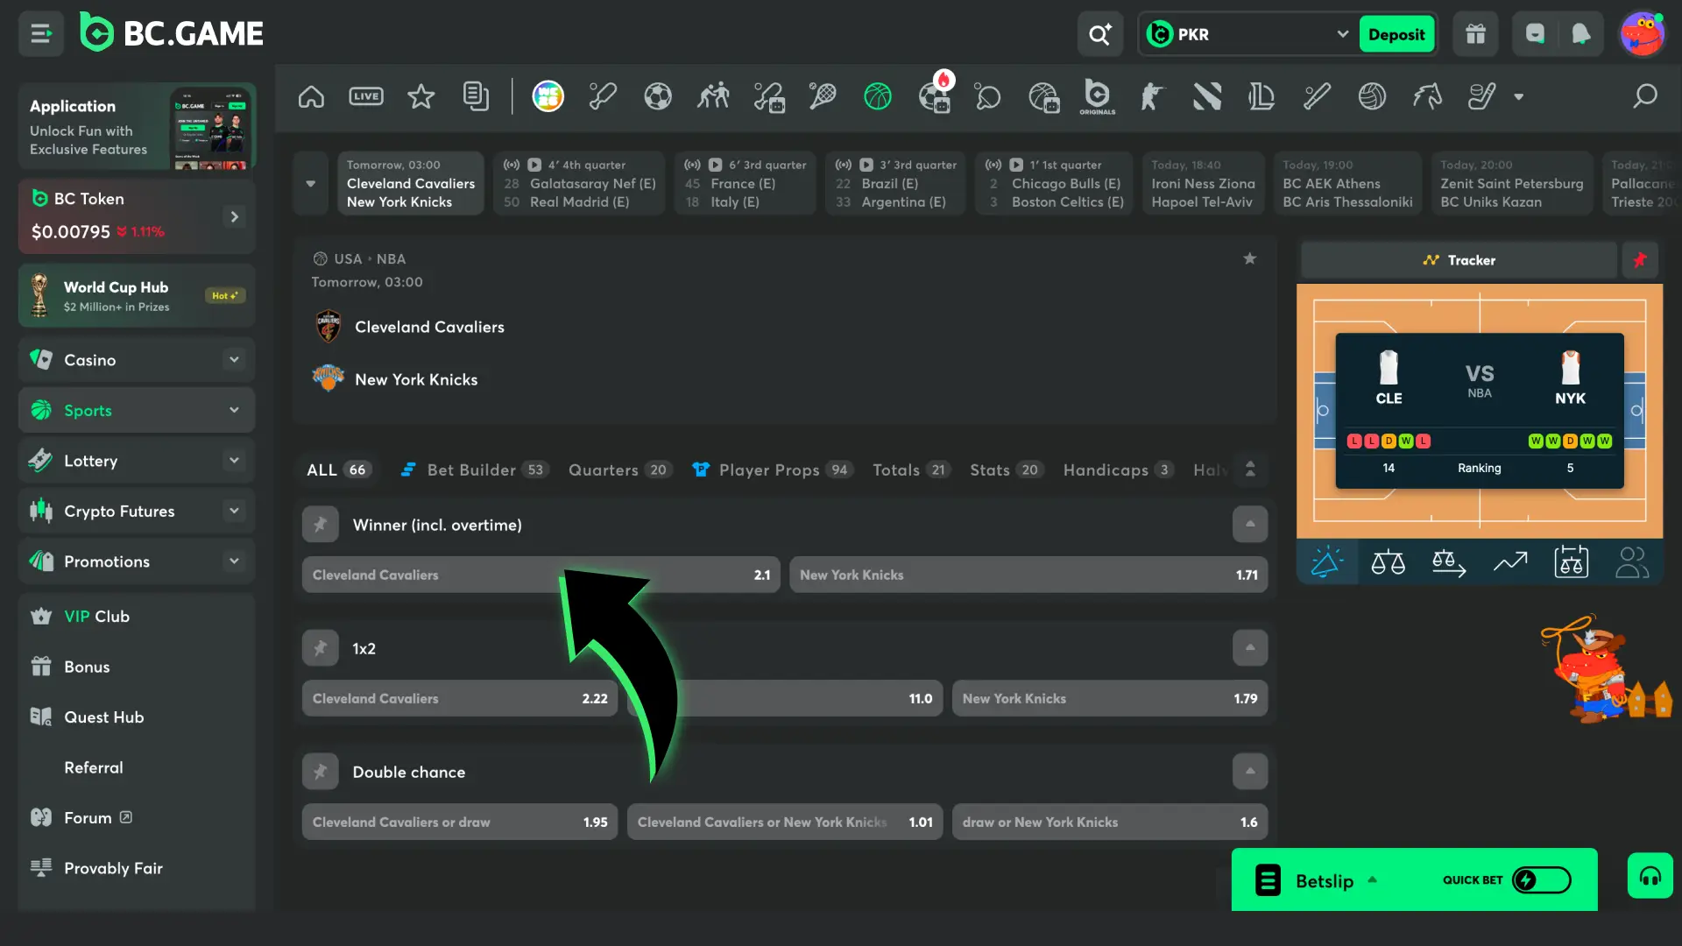Image resolution: width=1682 pixels, height=946 pixels.
Task: Select the cricket sport icon
Action: tap(603, 96)
